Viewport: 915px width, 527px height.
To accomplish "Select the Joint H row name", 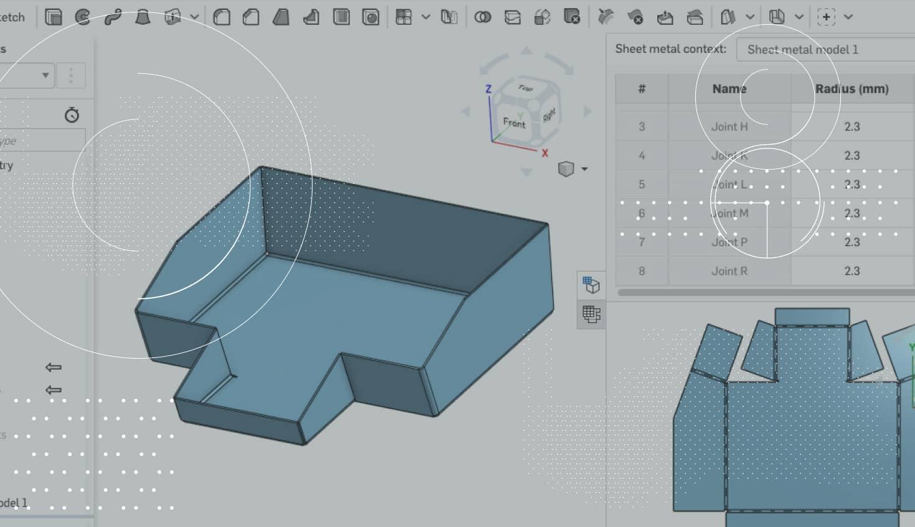I will pos(729,127).
